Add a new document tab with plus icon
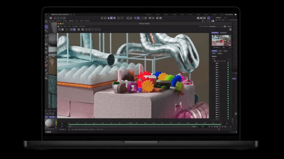The height and width of the screenshot is (159, 284). [74, 14]
